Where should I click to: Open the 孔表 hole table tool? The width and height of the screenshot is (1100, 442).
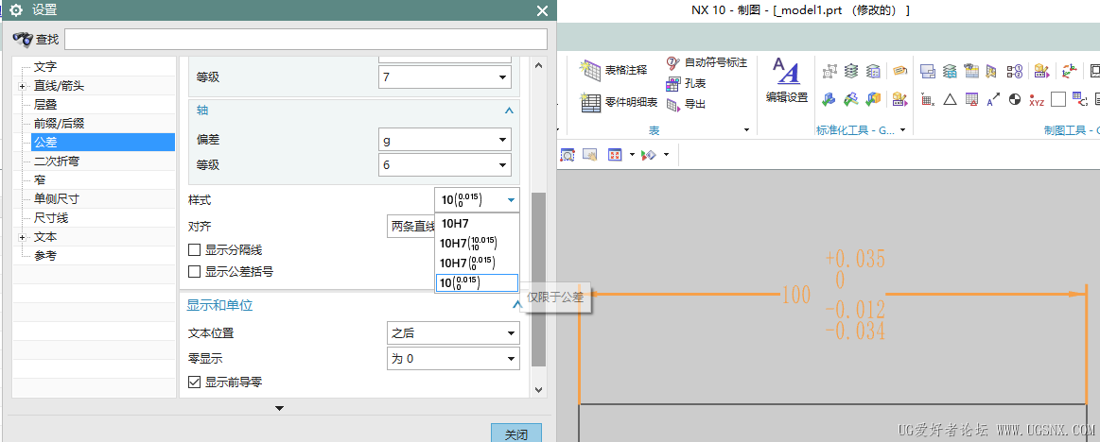pyautogui.click(x=686, y=83)
